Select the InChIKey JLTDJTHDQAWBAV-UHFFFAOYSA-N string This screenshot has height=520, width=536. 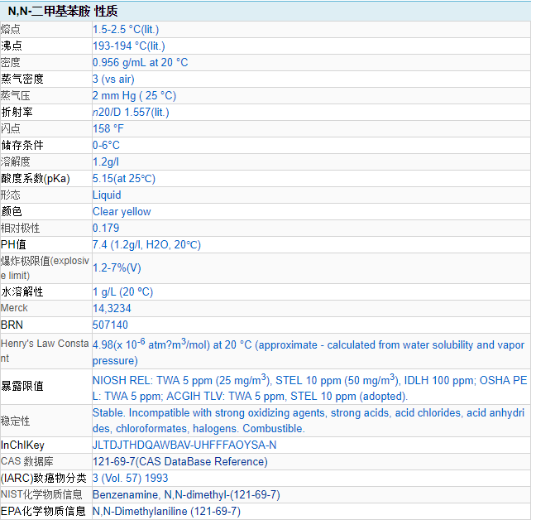[x=184, y=445]
